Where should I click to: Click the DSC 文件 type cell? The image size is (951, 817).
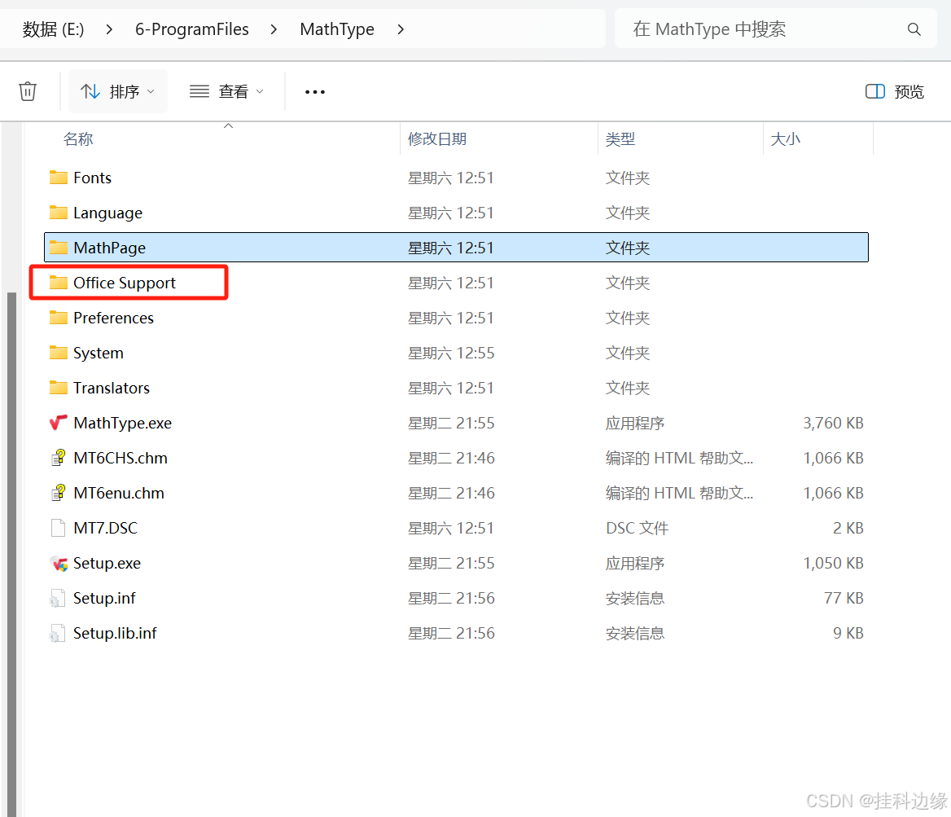(637, 528)
